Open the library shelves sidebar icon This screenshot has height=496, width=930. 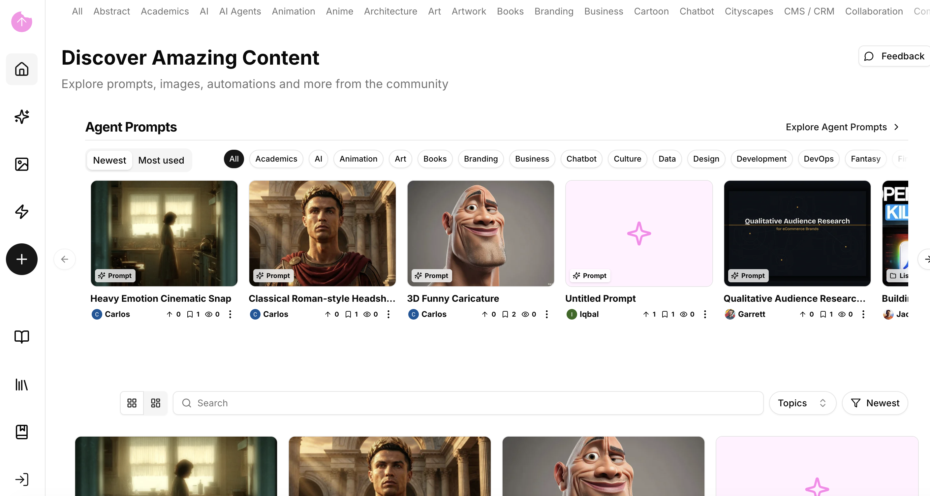click(22, 385)
